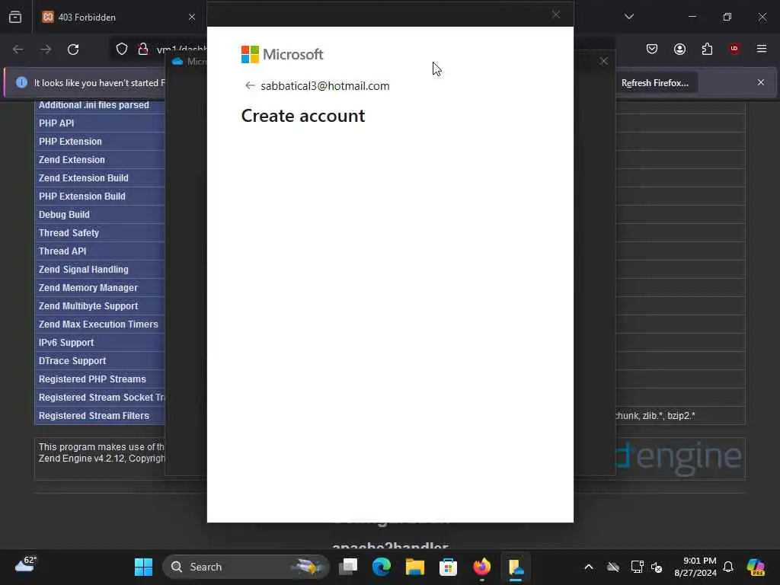Click the 'Zend Extension Build' row

click(x=100, y=178)
